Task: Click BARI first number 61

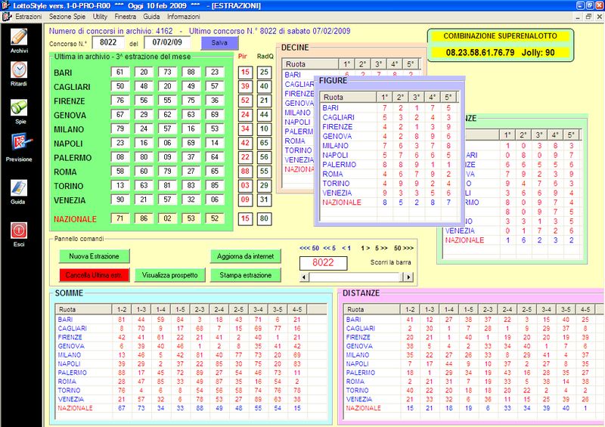Action: (120, 72)
